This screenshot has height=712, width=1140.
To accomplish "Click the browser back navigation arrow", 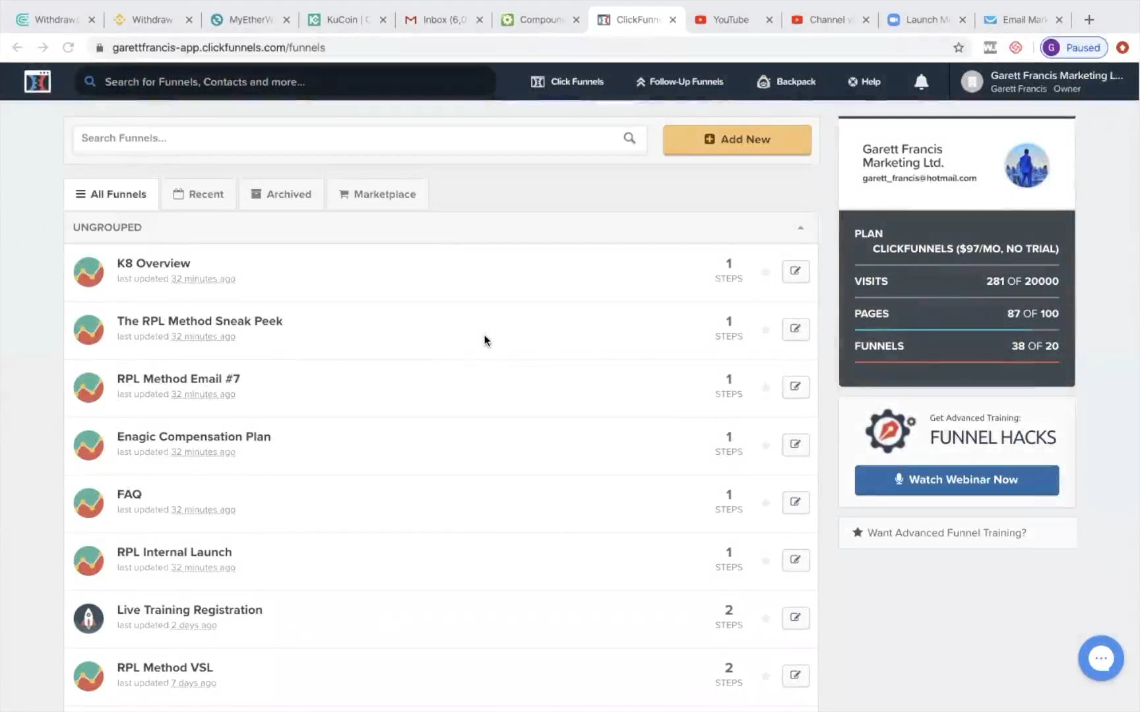I will 16,47.
